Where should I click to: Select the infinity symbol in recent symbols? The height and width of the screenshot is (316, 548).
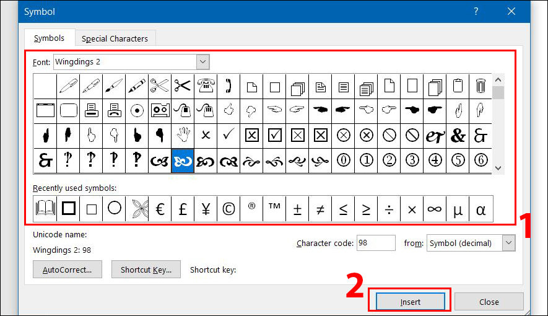click(435, 209)
